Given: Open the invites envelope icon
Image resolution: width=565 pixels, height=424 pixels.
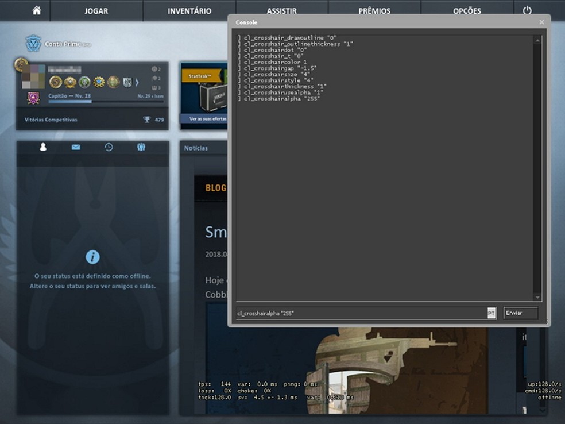Looking at the screenshot, I should pos(76,147).
